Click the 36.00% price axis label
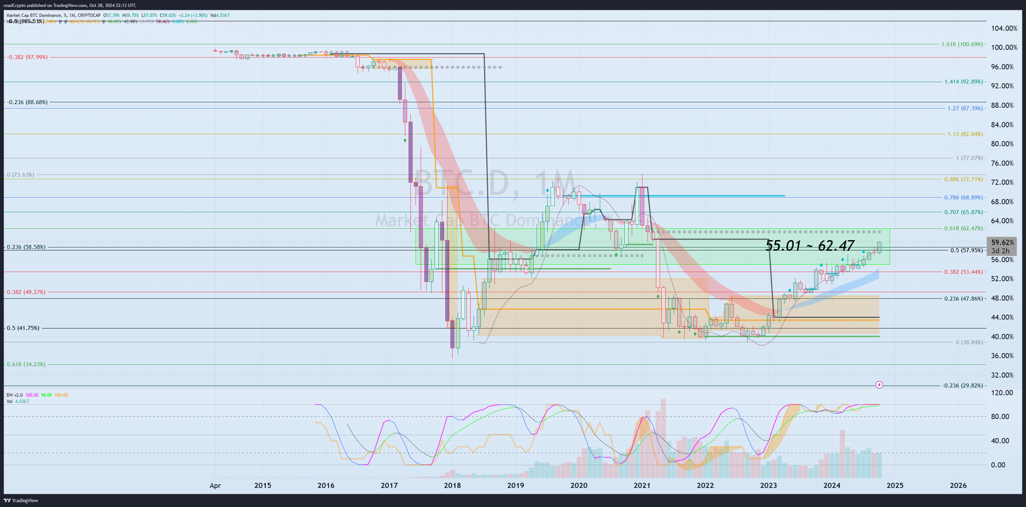The image size is (1026, 507). pyautogui.click(x=1003, y=356)
